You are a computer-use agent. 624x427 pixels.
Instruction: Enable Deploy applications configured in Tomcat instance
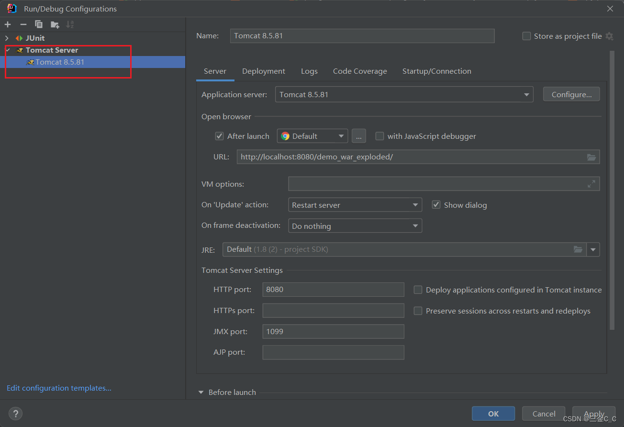click(x=418, y=290)
